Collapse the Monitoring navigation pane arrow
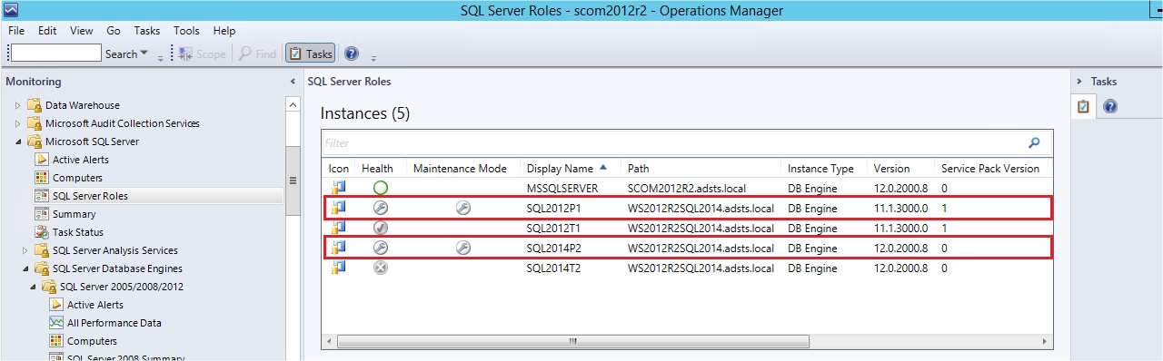Image resolution: width=1163 pixels, height=361 pixels. click(x=293, y=82)
